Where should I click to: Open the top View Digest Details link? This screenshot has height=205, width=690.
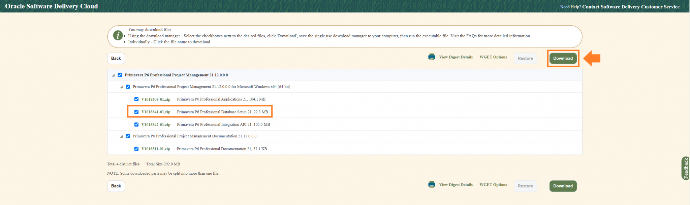(456, 57)
